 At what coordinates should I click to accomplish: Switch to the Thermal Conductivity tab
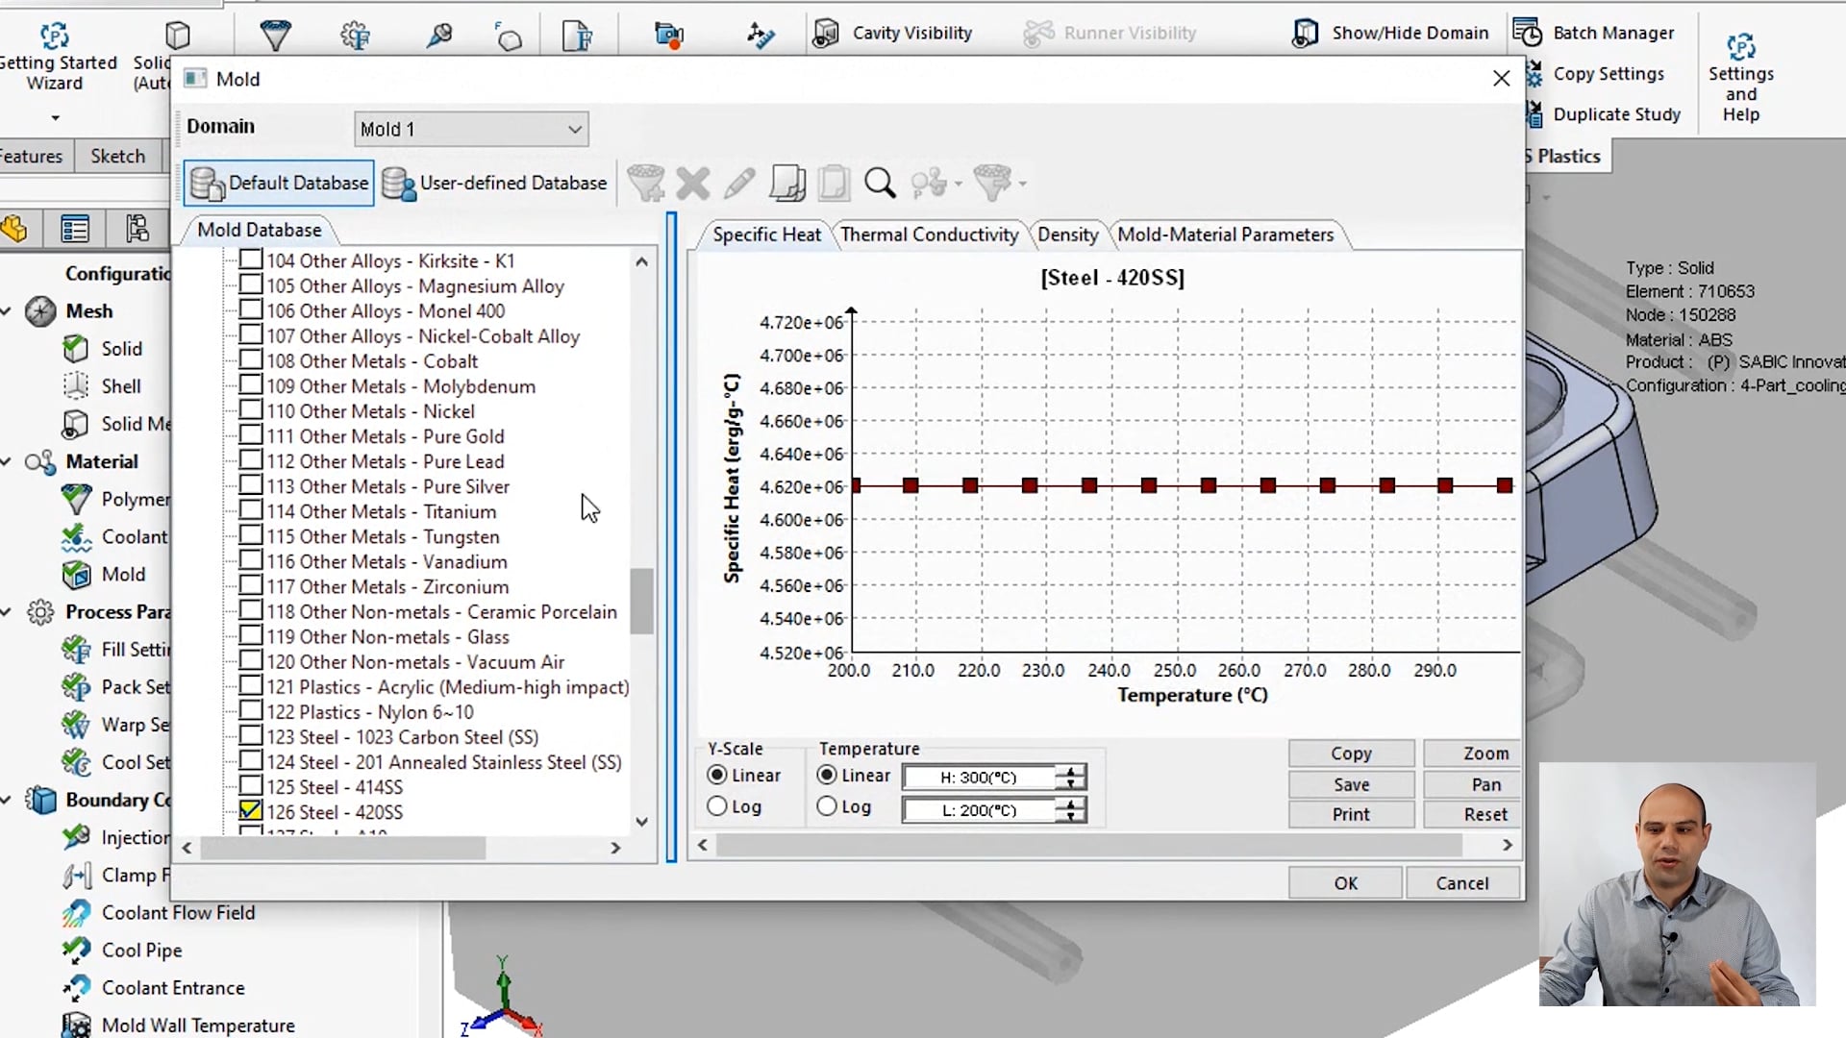[x=929, y=235]
